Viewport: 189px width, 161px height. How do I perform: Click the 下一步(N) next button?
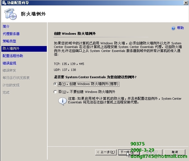[129, 152]
